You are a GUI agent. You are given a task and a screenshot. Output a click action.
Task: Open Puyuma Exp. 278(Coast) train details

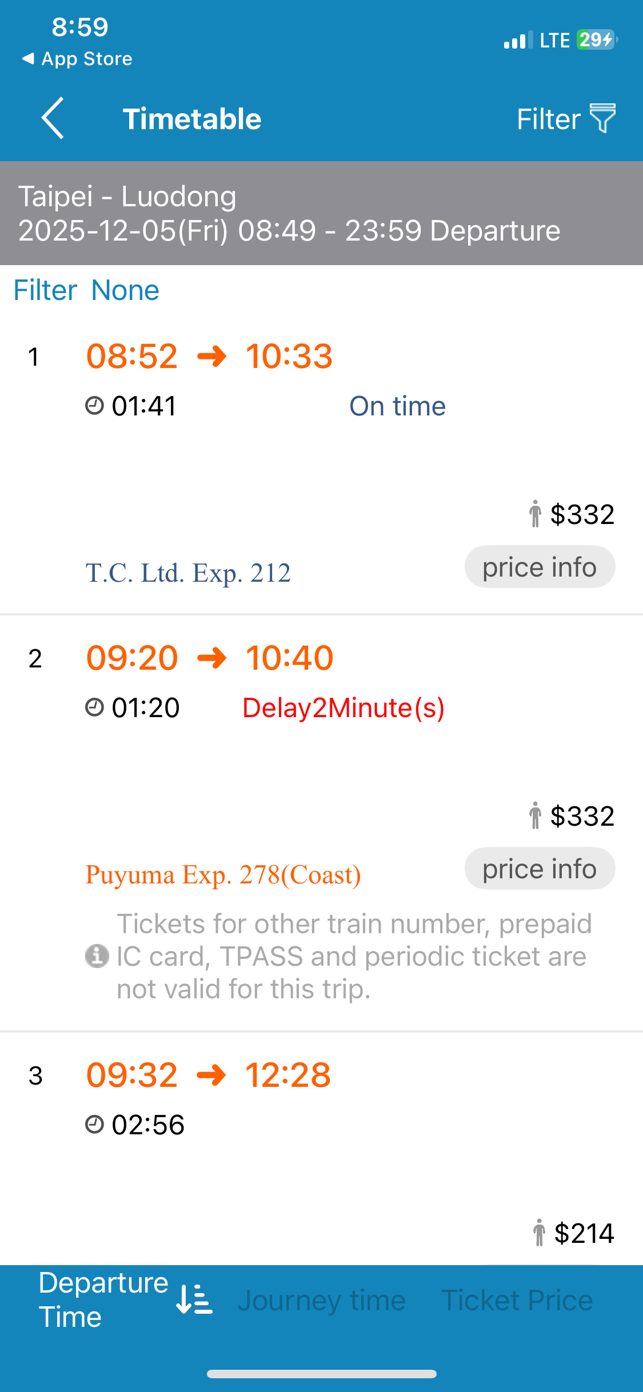coord(223,874)
